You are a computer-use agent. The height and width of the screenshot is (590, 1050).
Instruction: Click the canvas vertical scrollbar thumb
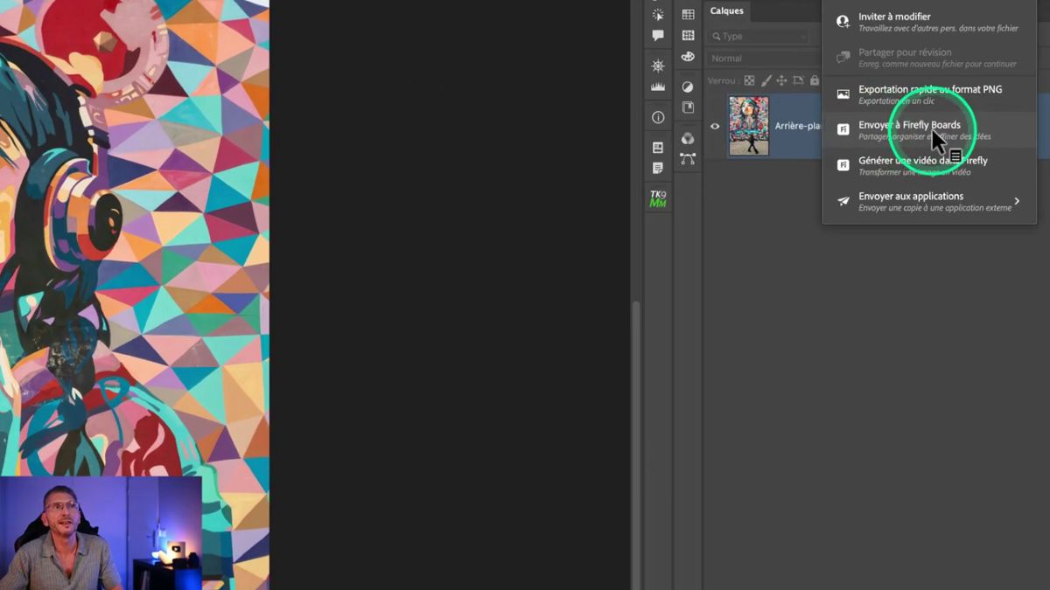tap(635, 444)
